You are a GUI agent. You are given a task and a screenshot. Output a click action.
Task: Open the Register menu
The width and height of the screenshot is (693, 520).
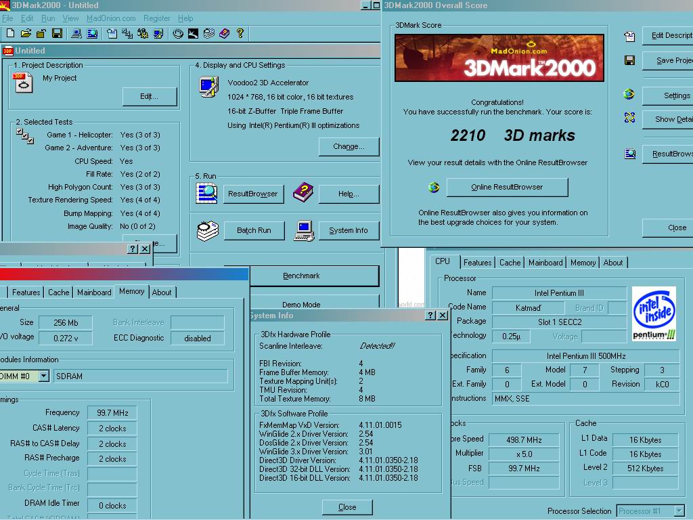click(x=157, y=18)
